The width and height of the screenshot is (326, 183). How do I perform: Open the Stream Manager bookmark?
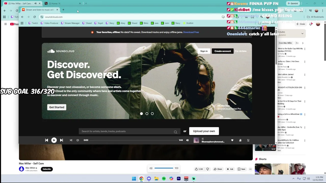70,23
